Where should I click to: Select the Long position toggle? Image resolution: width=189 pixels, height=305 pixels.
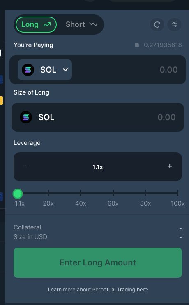click(36, 24)
